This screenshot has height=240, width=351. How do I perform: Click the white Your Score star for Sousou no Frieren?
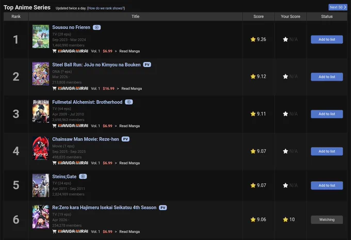[x=285, y=39]
